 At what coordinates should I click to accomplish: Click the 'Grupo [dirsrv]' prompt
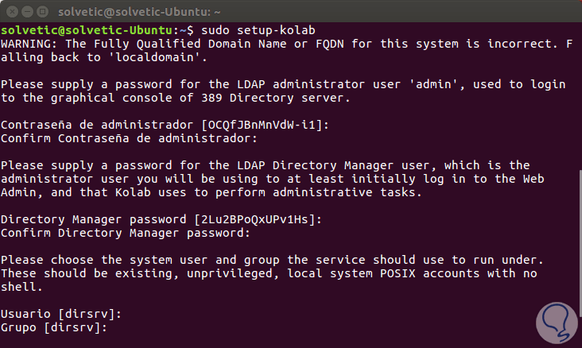point(51,328)
